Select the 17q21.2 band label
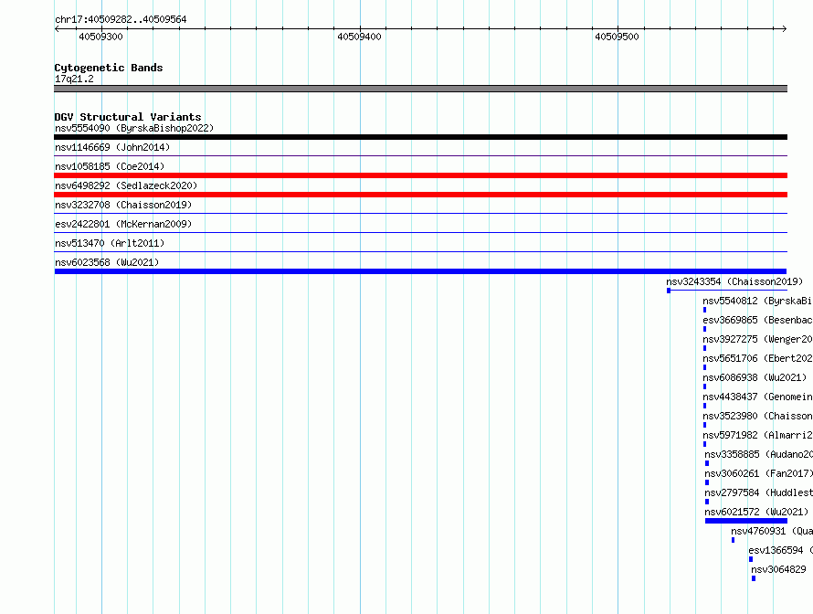Viewport: 813px width, 614px height. pyautogui.click(x=74, y=79)
